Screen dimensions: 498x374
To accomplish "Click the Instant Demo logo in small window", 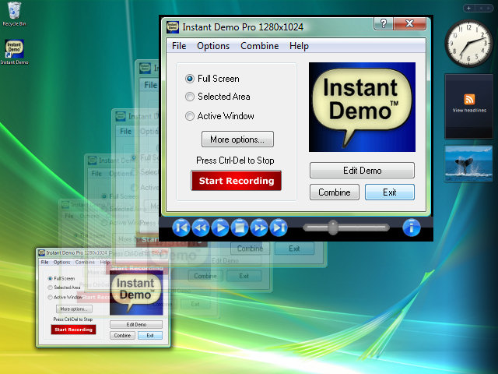I will [x=136, y=293].
